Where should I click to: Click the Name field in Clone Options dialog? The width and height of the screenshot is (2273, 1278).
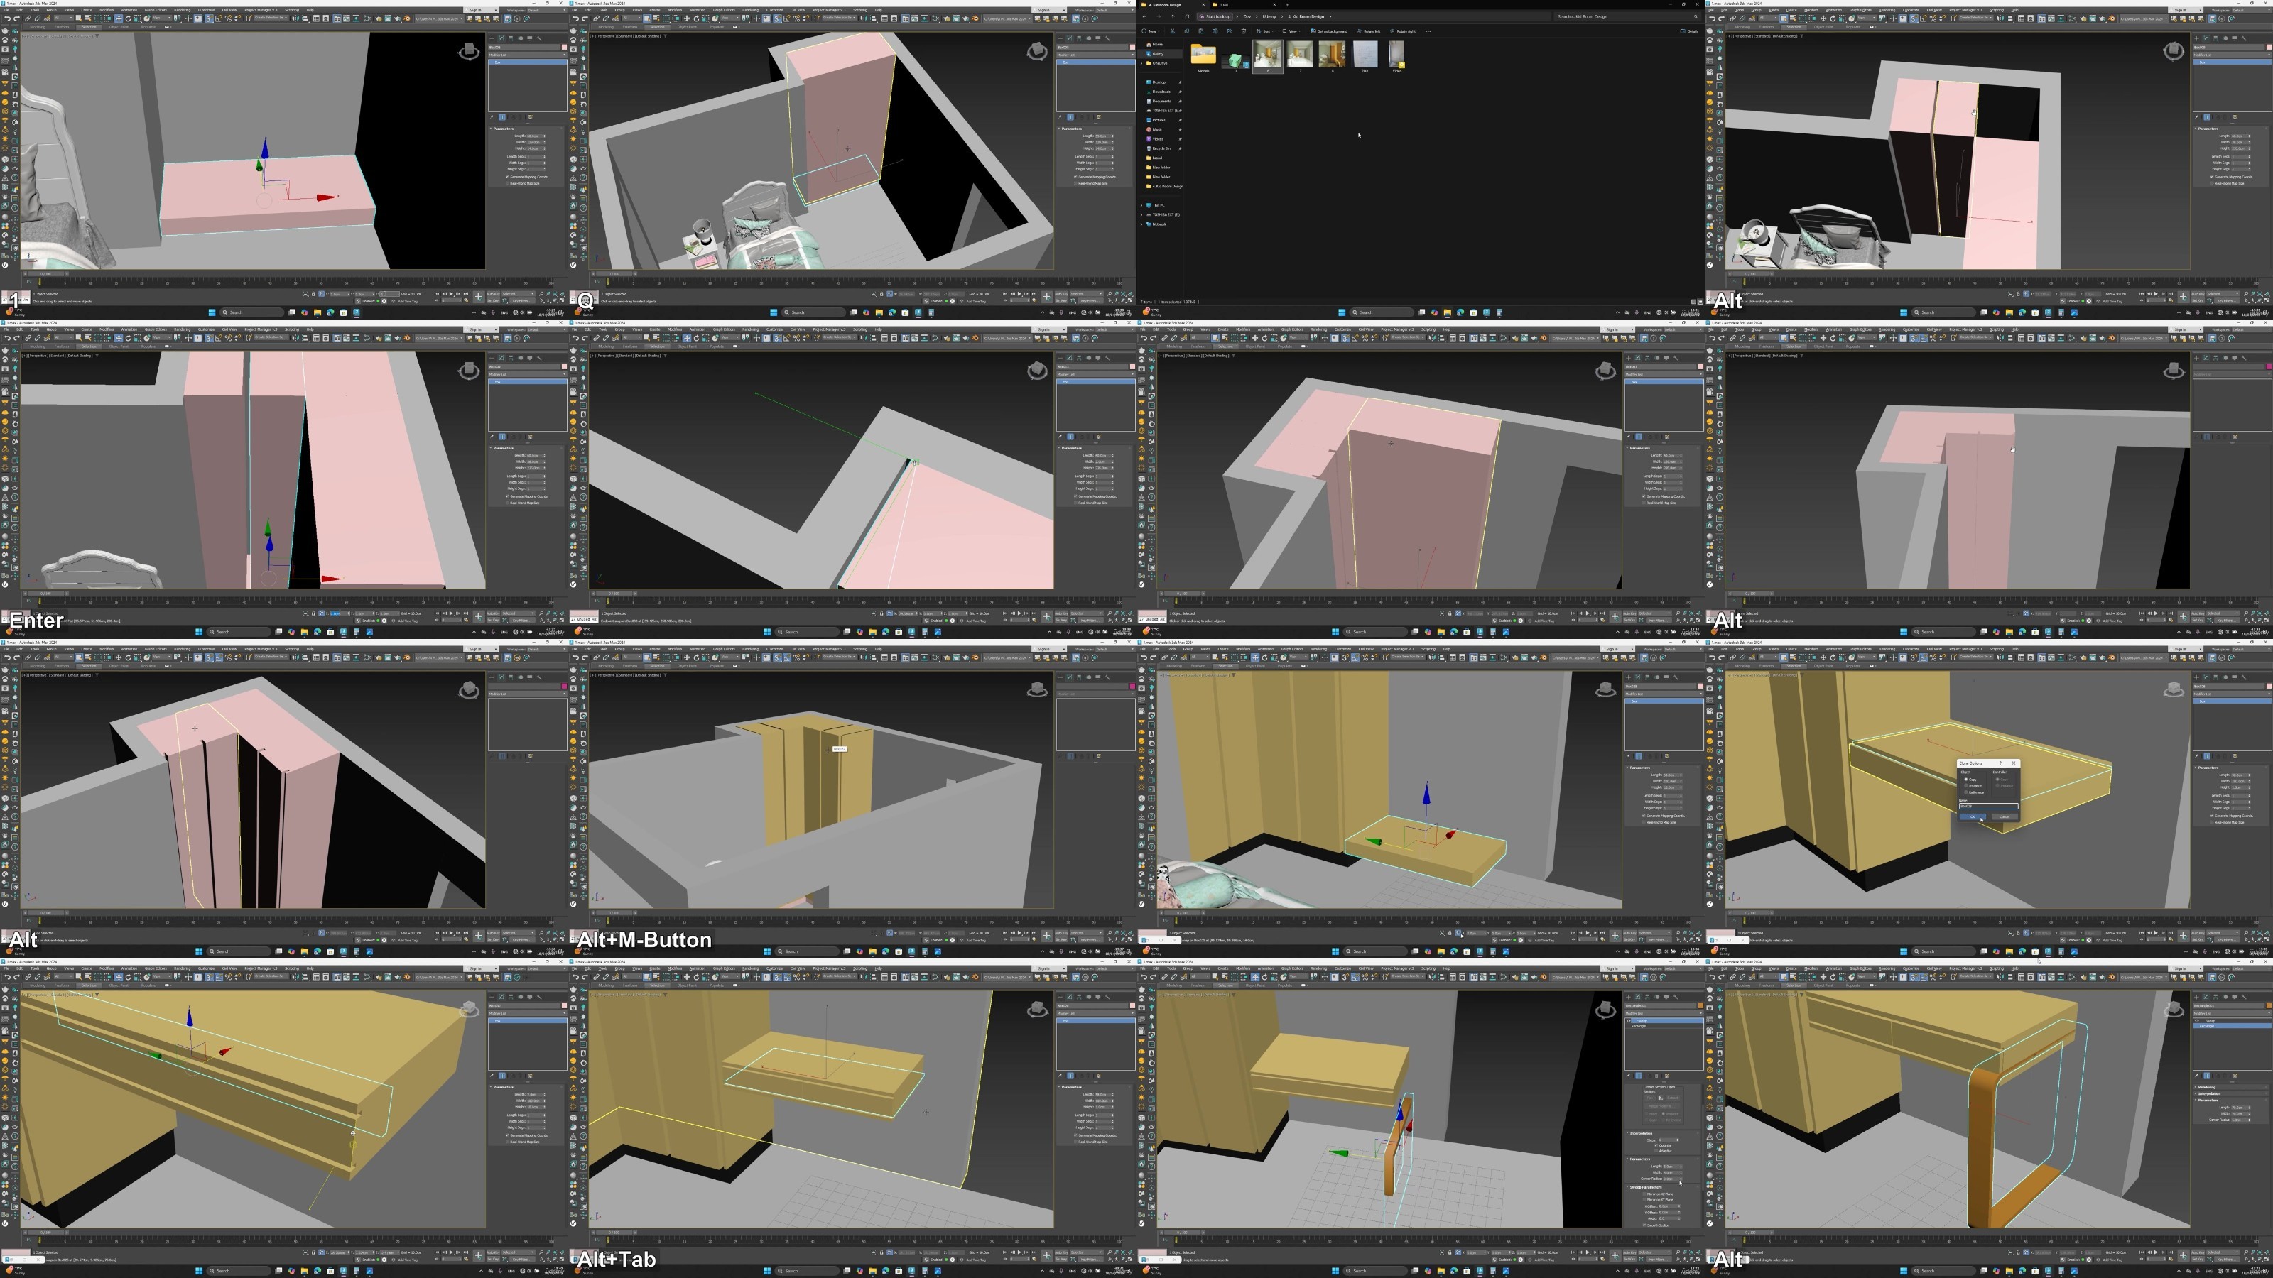pos(1989,806)
